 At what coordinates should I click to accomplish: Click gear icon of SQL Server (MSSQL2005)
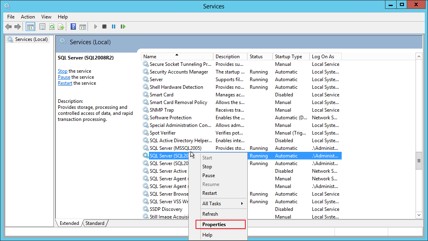(x=145, y=148)
